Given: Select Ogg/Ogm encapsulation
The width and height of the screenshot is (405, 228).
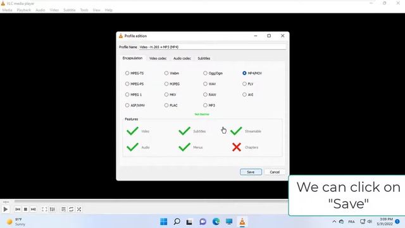Looking at the screenshot, I should (x=213, y=73).
